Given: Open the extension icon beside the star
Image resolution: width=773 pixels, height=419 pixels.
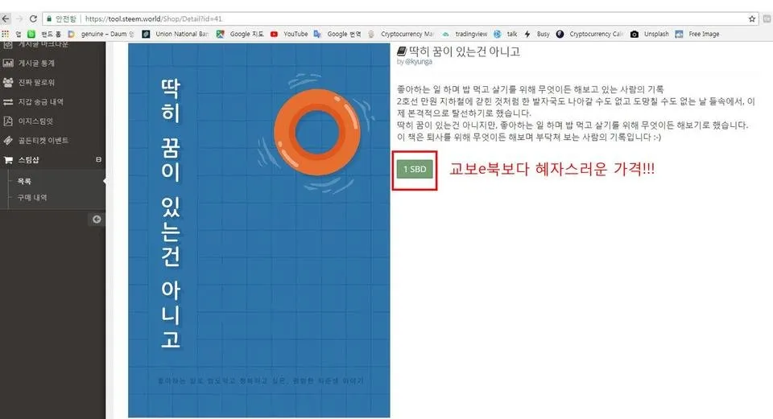Looking at the screenshot, I should click(x=767, y=18).
